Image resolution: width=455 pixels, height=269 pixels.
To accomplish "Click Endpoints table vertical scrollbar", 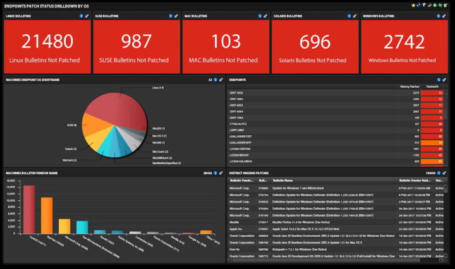I will click(x=446, y=128).
